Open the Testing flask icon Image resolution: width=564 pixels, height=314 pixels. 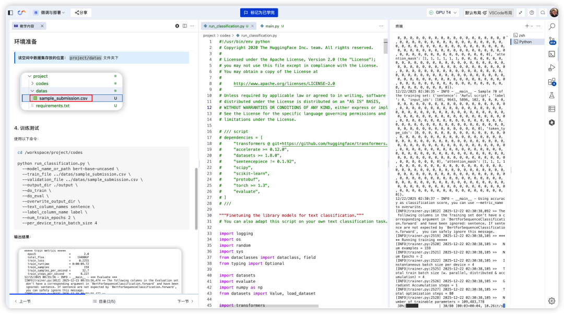pos(552,95)
